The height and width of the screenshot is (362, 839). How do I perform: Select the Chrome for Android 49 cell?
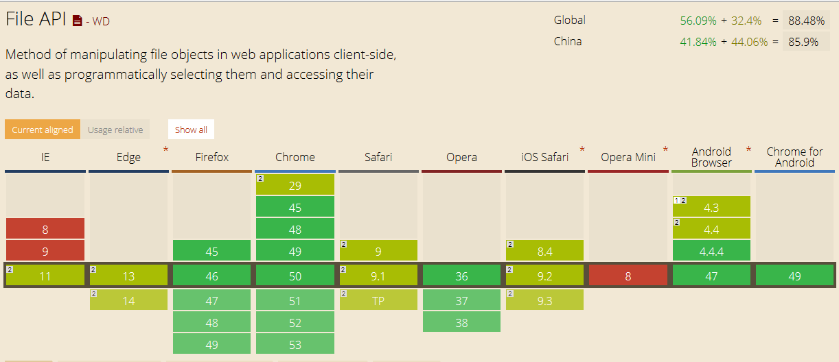[x=794, y=276]
